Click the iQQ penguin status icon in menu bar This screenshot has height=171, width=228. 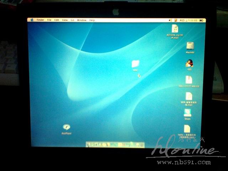coord(176,20)
